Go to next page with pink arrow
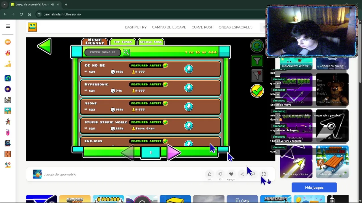This screenshot has height=203, width=362. 174,153
